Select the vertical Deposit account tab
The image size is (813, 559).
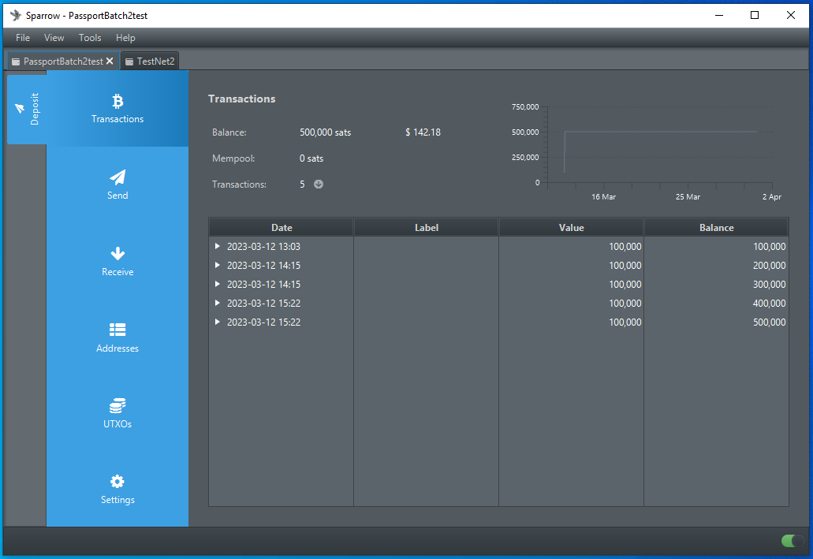click(x=27, y=109)
